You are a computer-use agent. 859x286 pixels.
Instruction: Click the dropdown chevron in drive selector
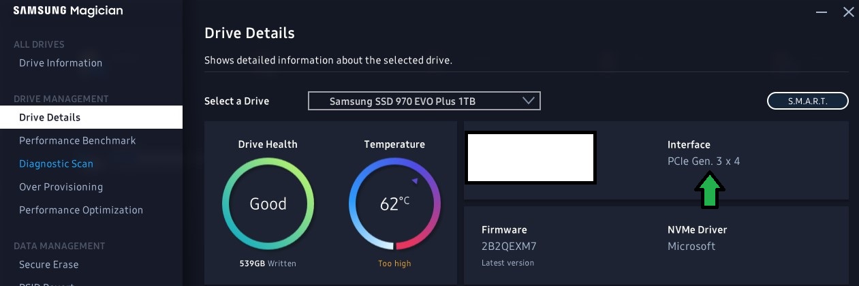tap(529, 101)
